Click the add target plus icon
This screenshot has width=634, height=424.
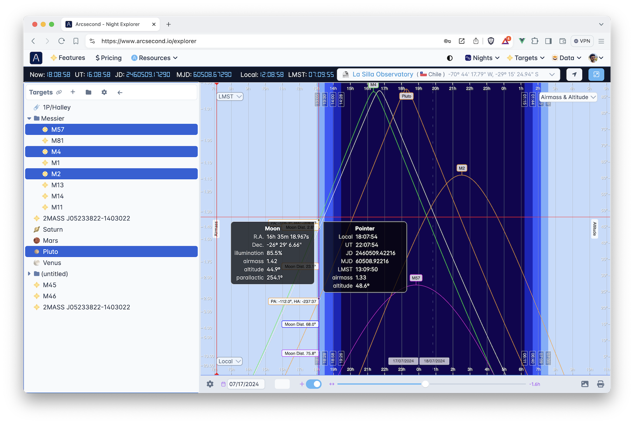[73, 92]
